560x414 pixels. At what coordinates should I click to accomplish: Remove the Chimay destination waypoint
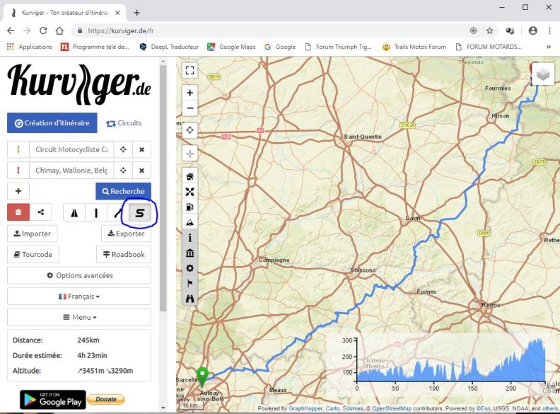(x=142, y=170)
